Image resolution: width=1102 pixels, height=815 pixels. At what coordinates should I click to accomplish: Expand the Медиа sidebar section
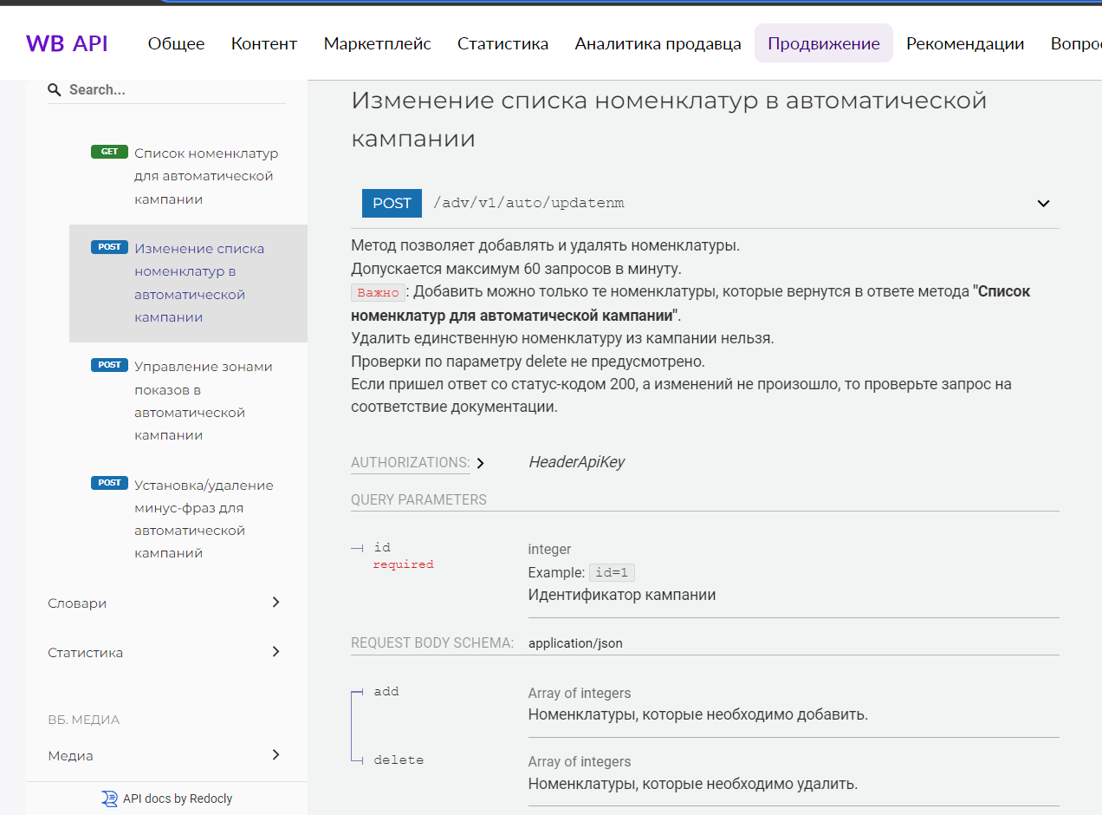pos(275,755)
